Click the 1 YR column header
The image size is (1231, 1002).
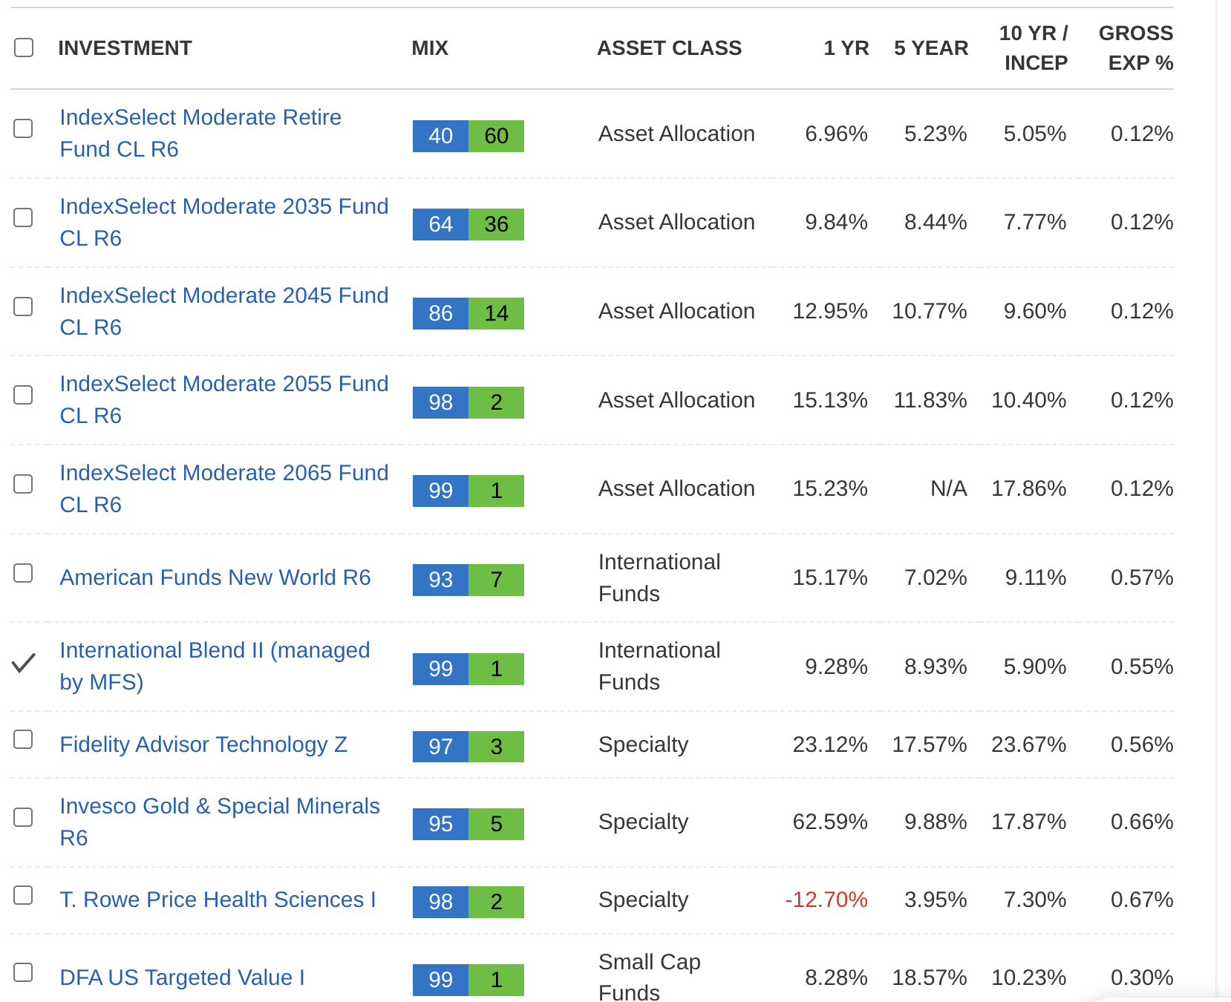click(x=846, y=48)
